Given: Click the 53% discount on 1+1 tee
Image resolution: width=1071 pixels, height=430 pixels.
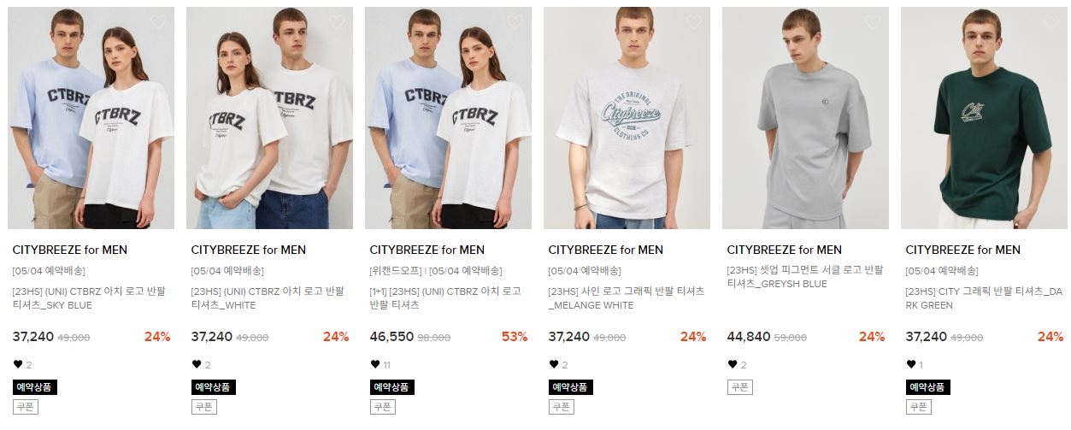Looking at the screenshot, I should point(515,337).
